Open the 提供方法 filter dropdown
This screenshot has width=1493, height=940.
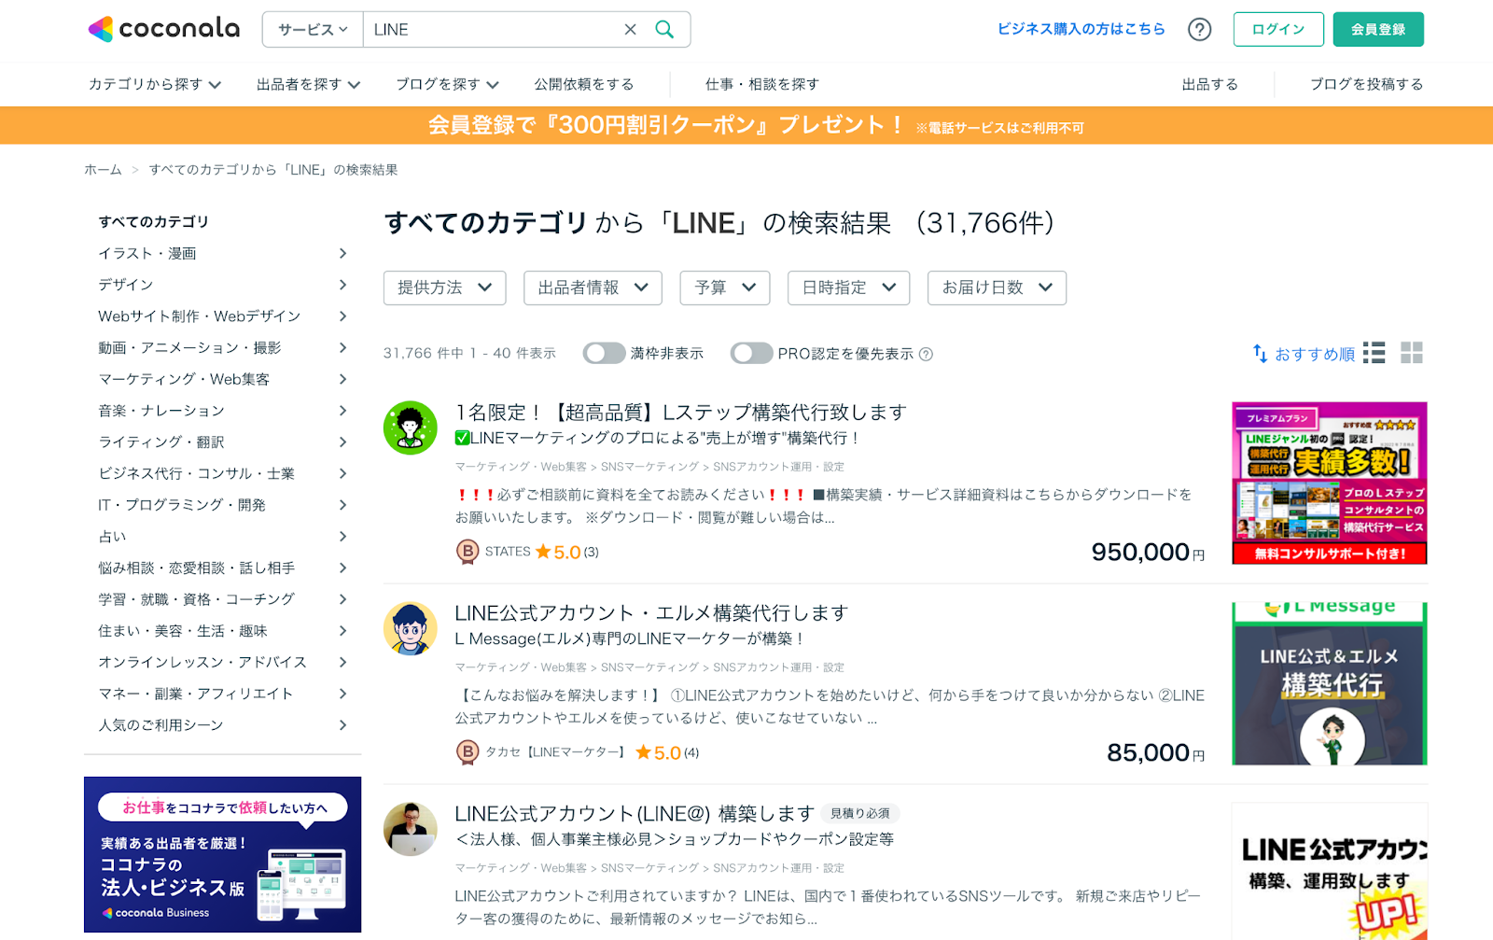444,288
